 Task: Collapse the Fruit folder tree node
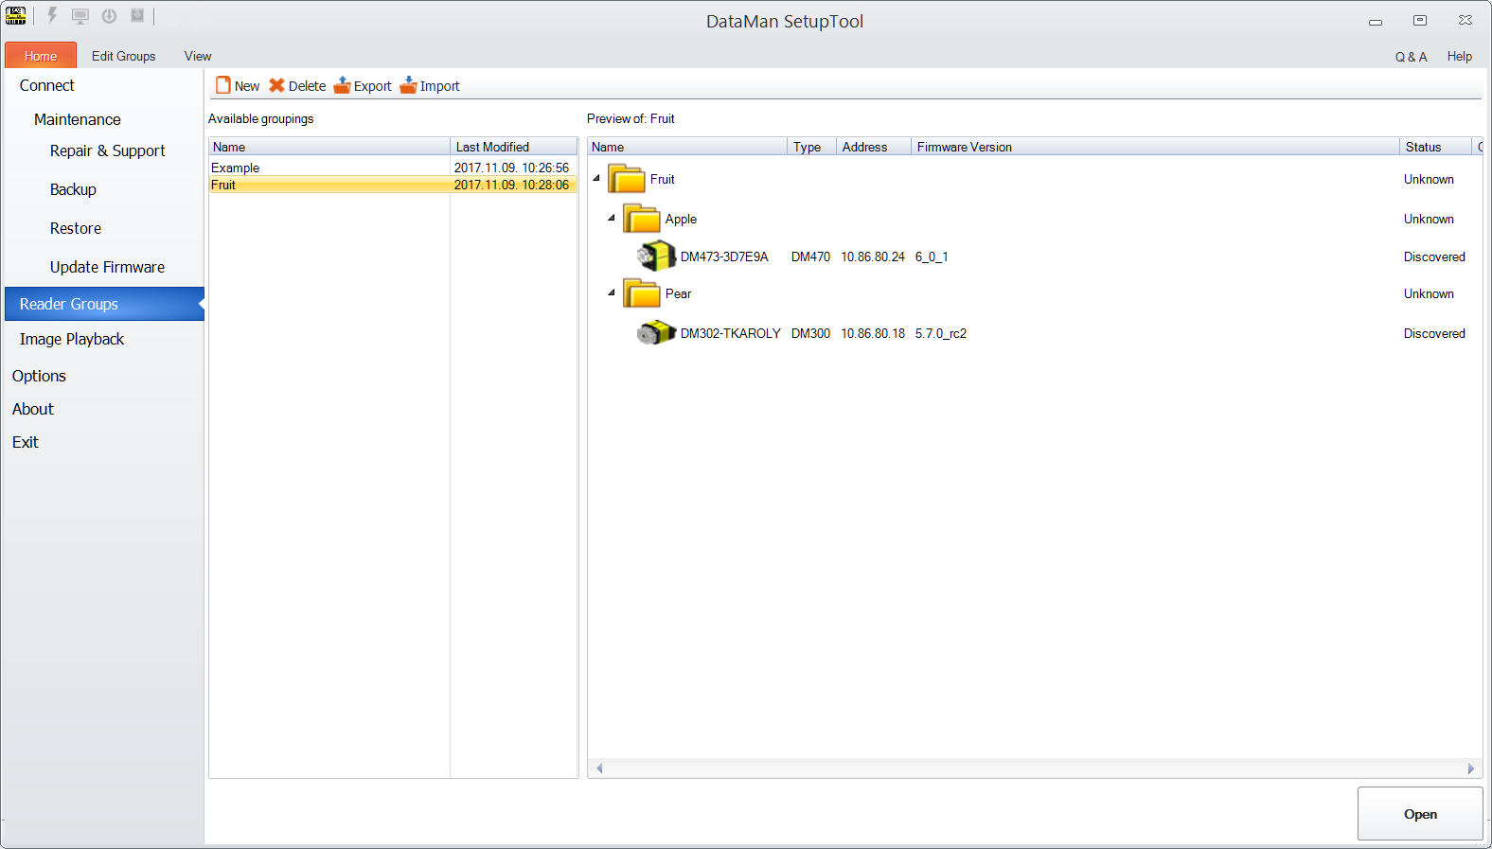(596, 178)
